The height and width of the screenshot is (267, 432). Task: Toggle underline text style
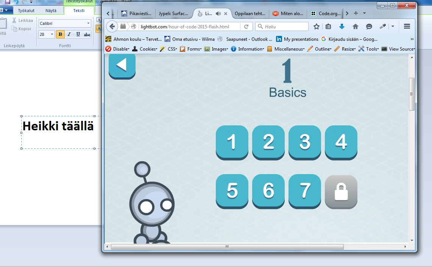[78, 34]
